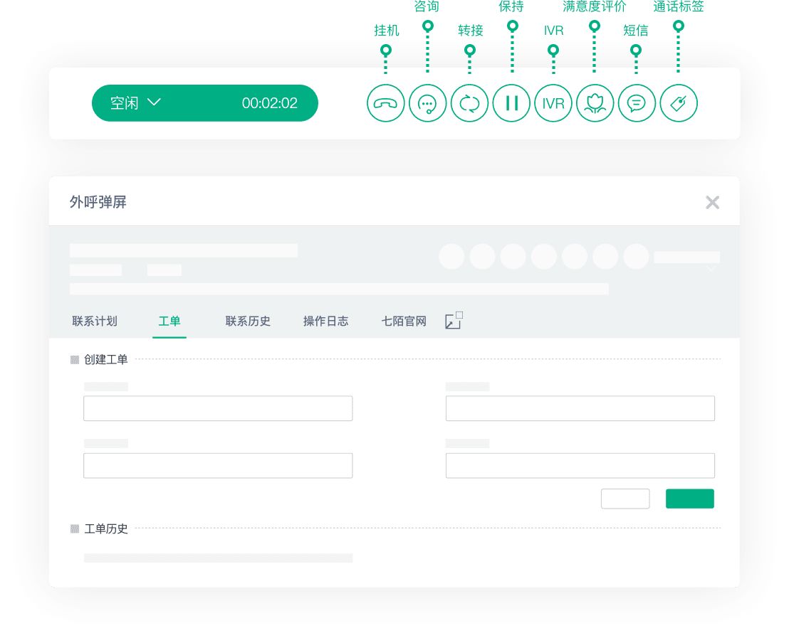Select the 工单 tab
This screenshot has height=638, width=789.
click(169, 321)
